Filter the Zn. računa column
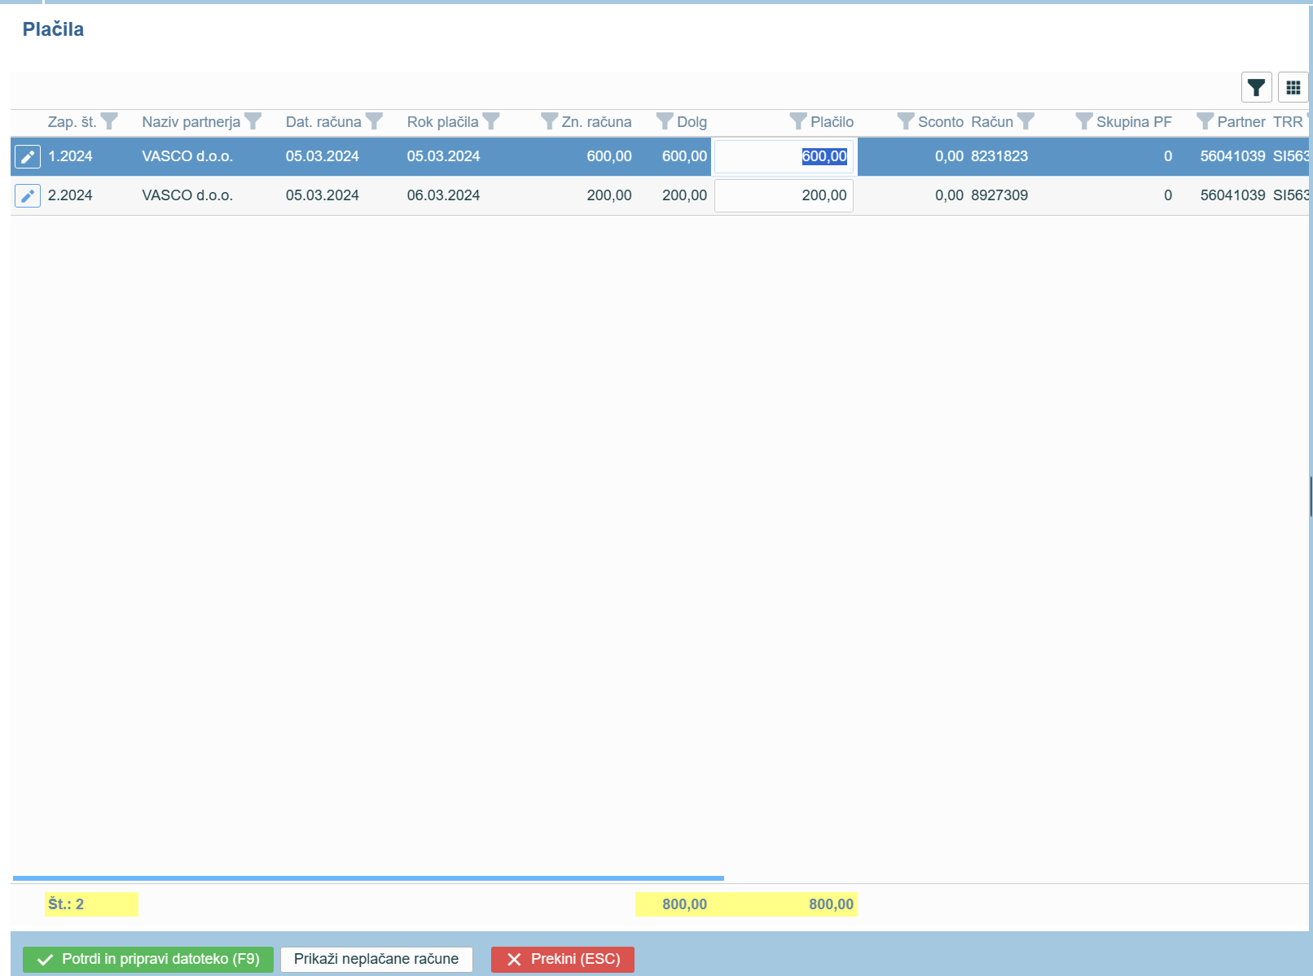Image resolution: width=1313 pixels, height=976 pixels. pyautogui.click(x=550, y=121)
